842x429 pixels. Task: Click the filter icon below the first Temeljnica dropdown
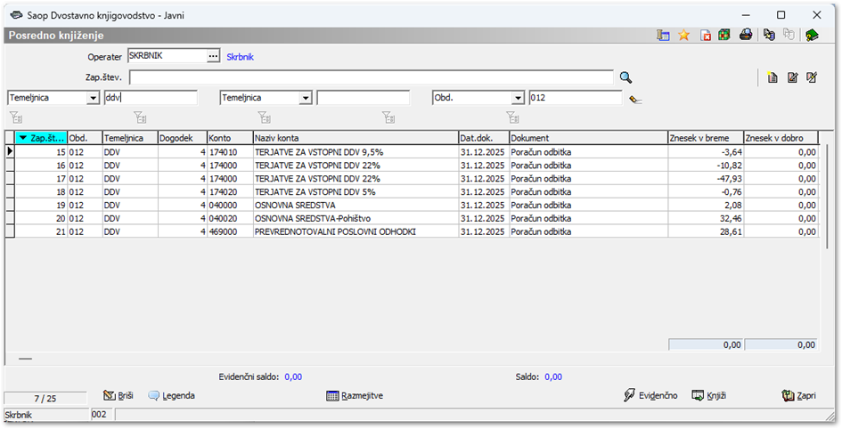point(16,117)
